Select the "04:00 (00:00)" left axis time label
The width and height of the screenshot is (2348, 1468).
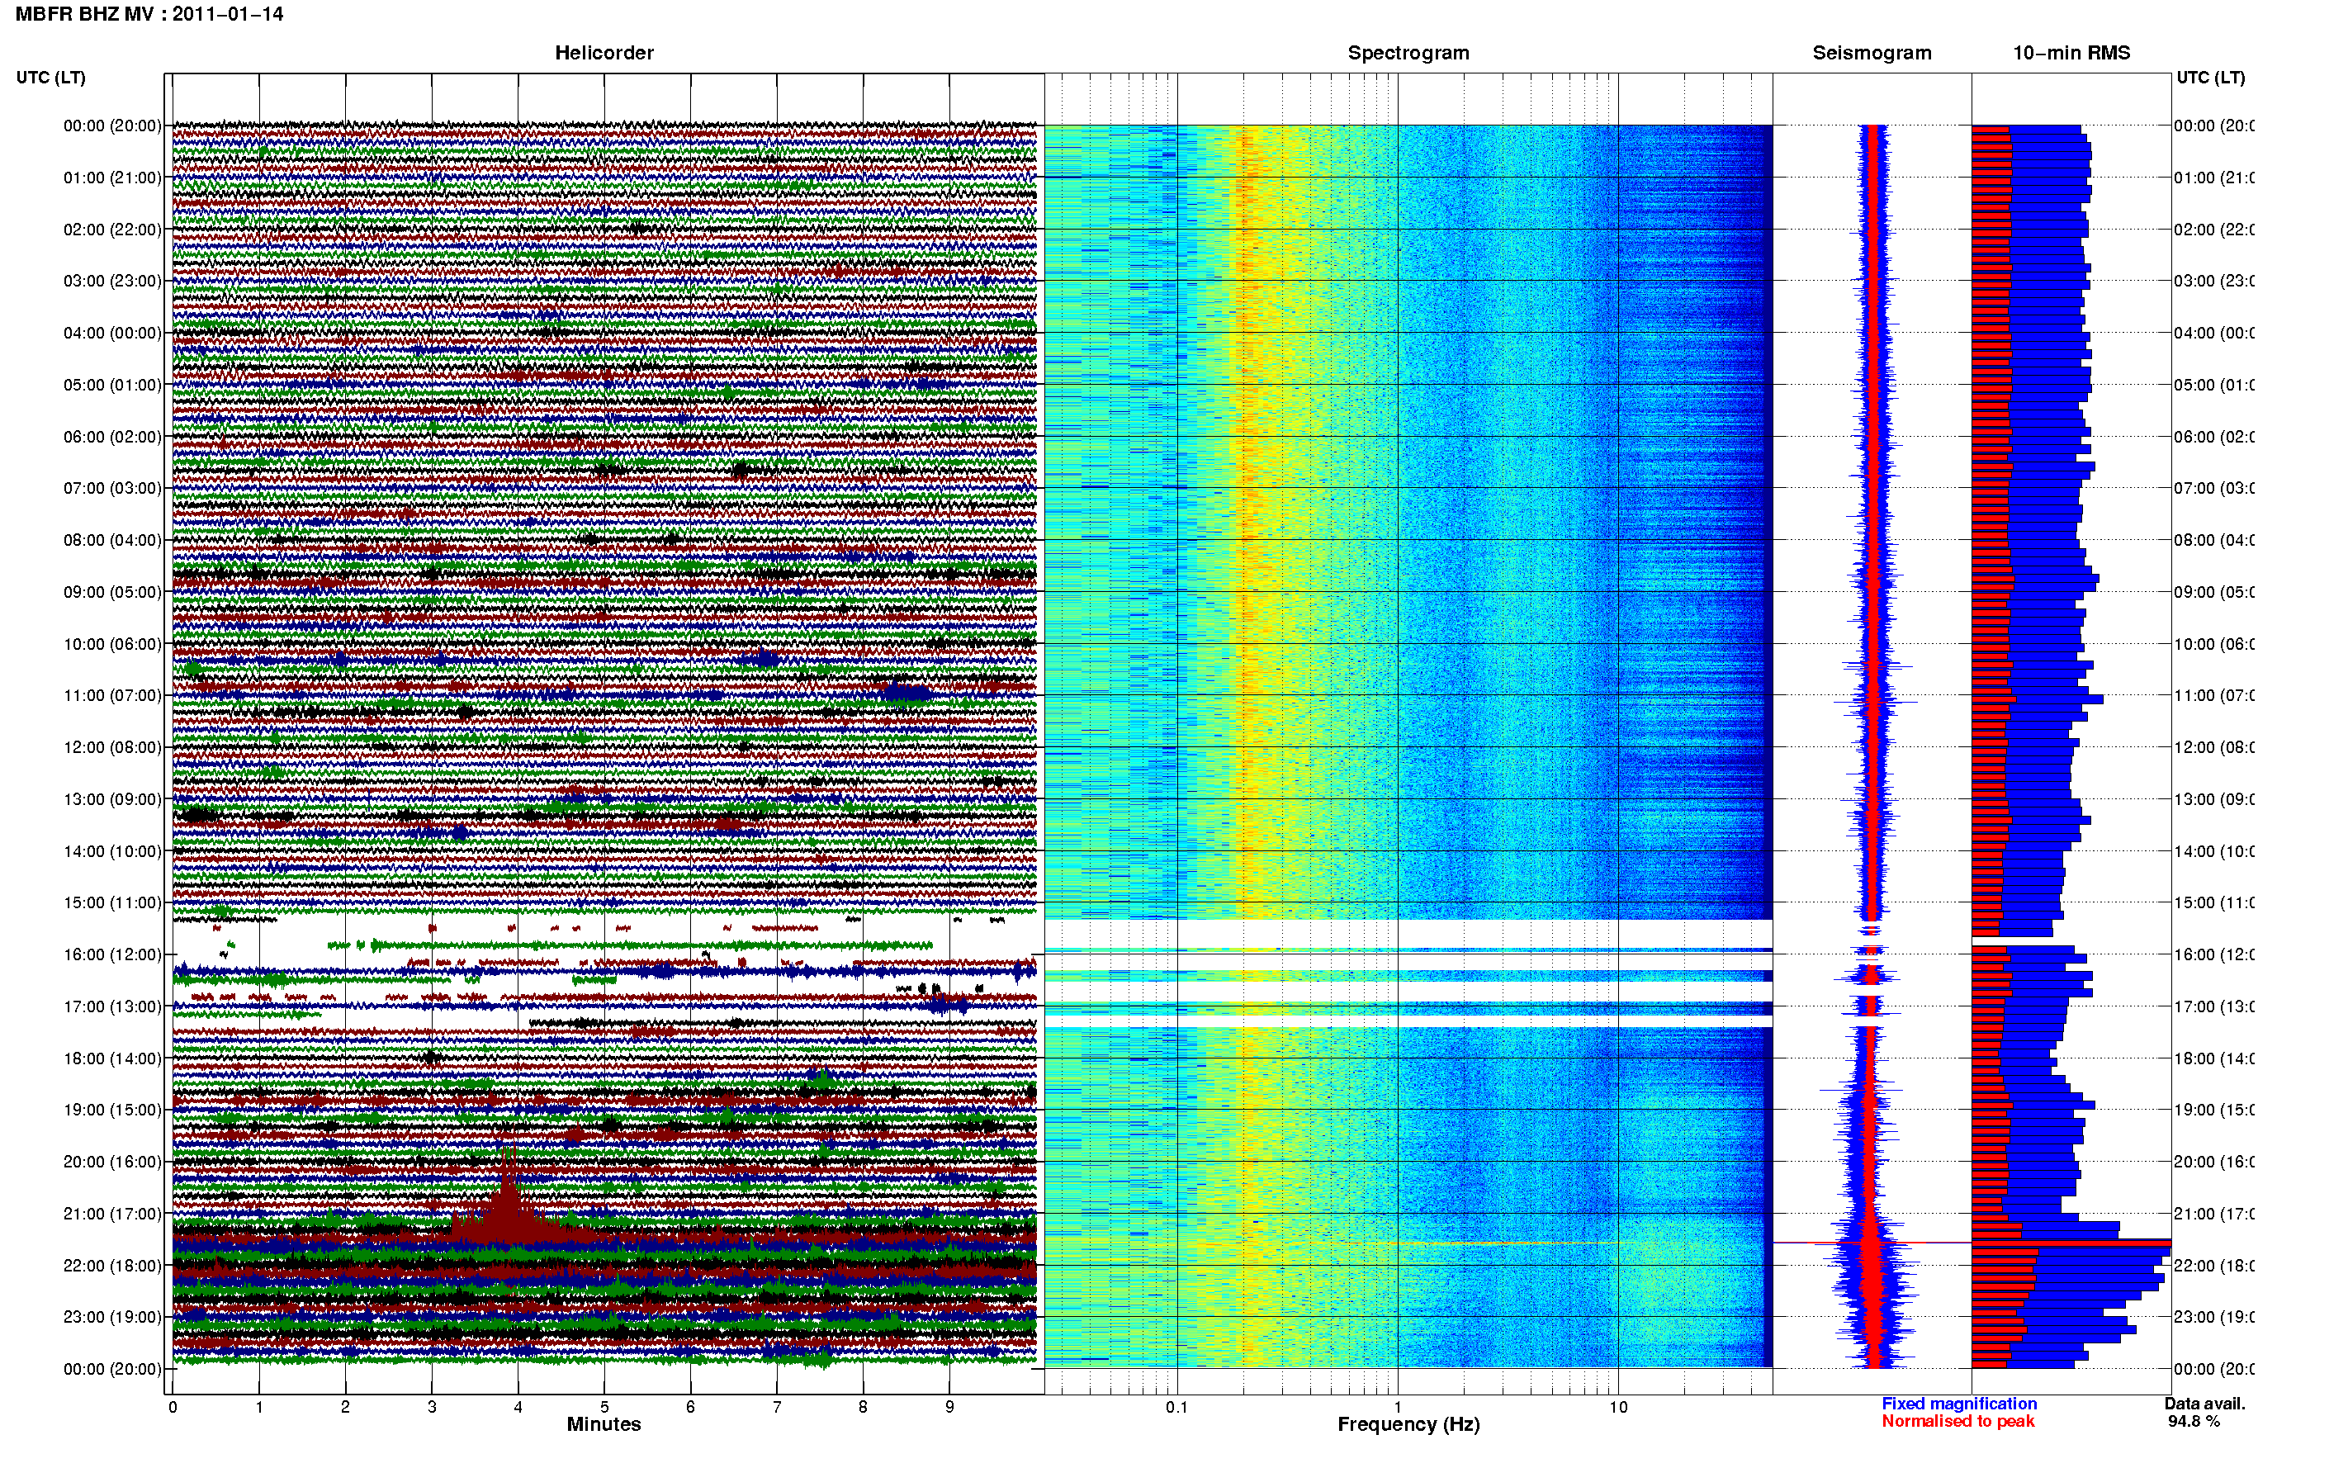pyautogui.click(x=112, y=333)
